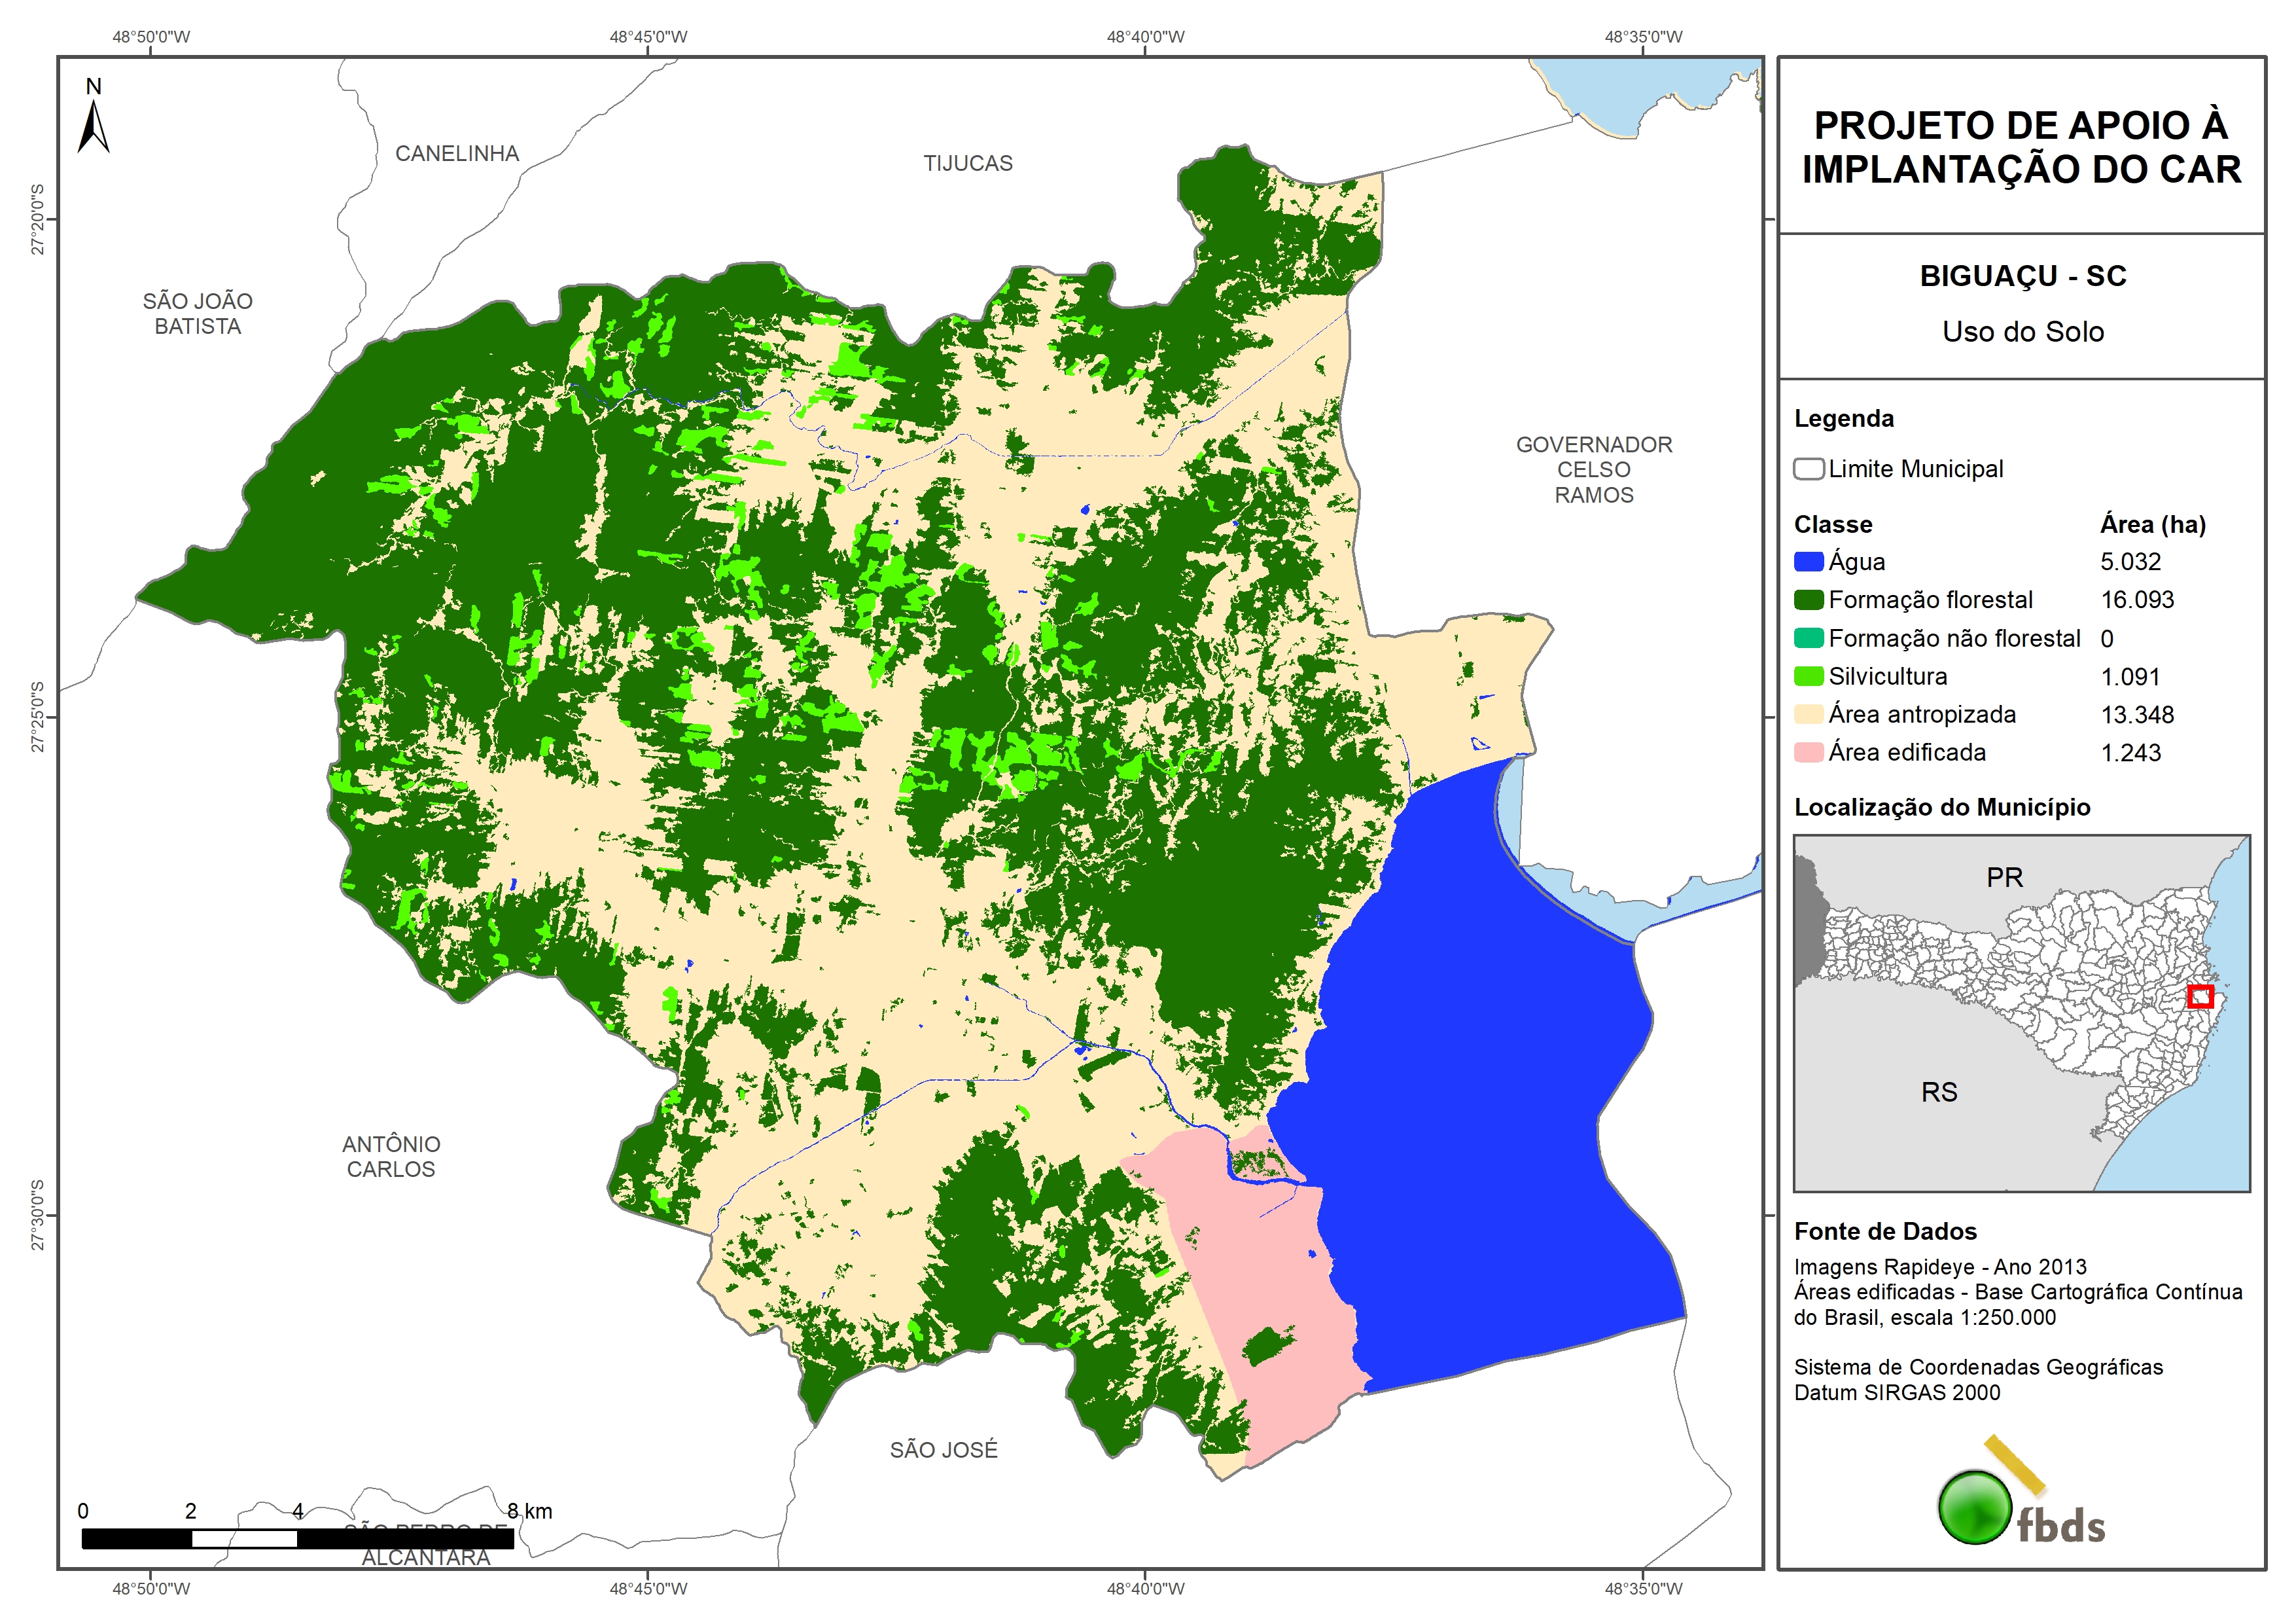Screen dimensions: 2296x1624
Task: Click the ANTÔNIO CARLOS map label
Action: coord(391,1156)
